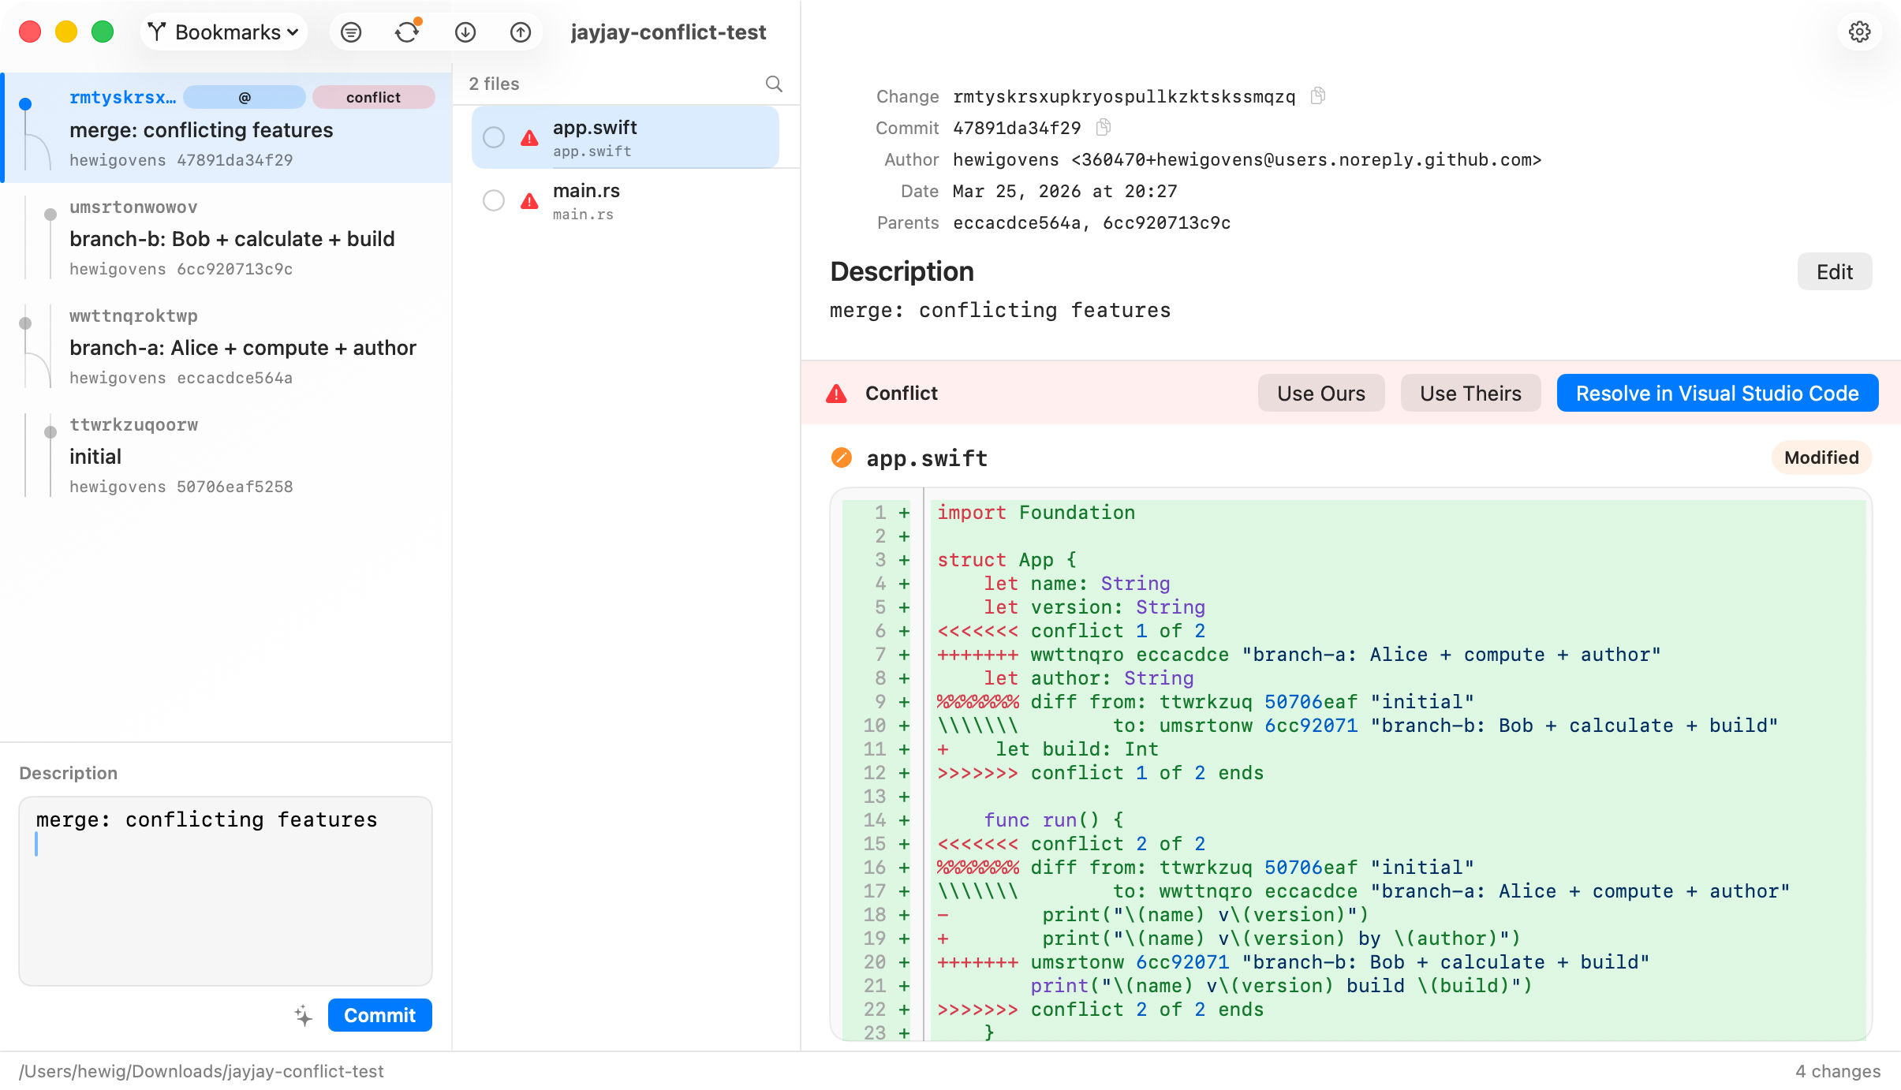Click the push upload arrow icon

pyautogui.click(x=521, y=32)
